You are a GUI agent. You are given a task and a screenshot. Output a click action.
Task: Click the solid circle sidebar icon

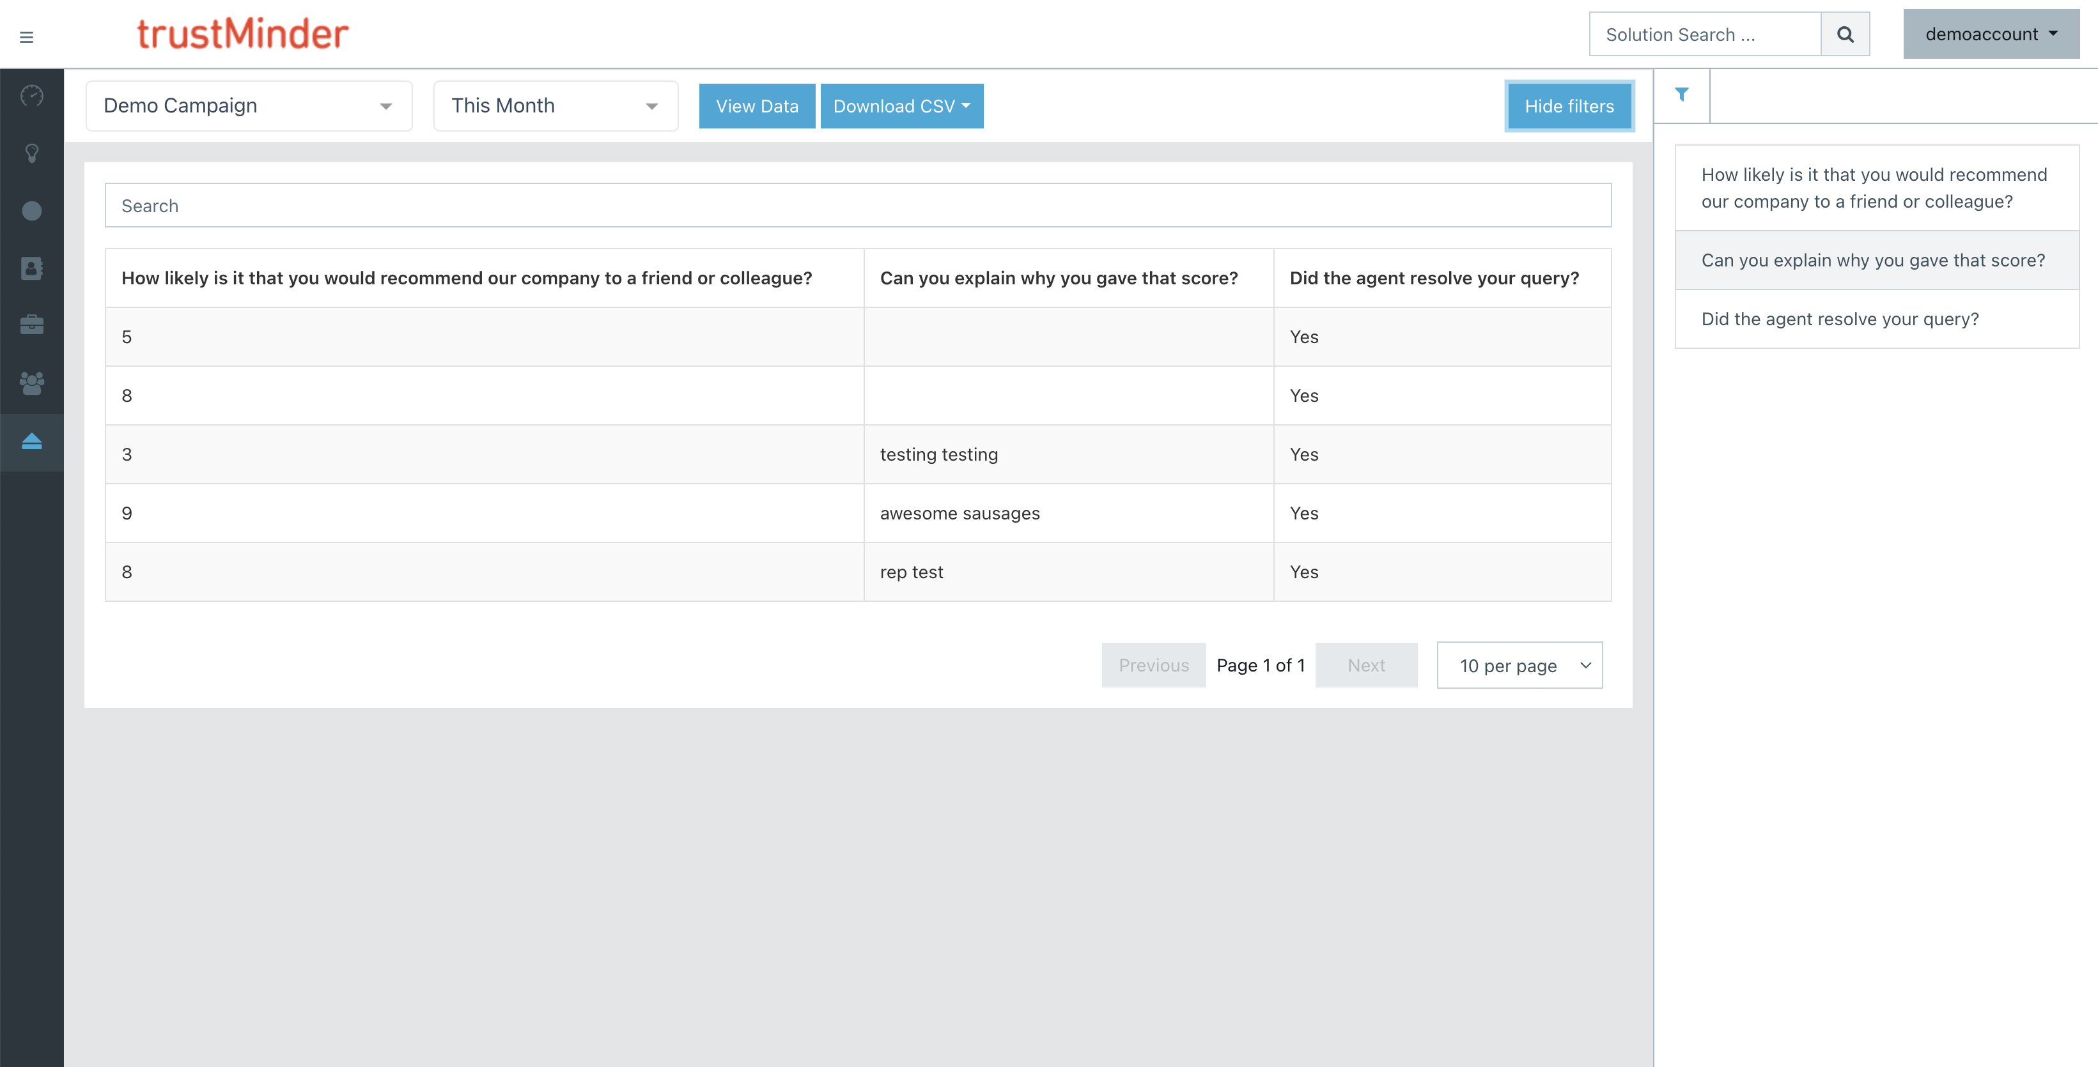pos(32,211)
